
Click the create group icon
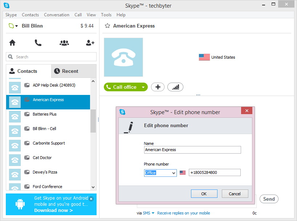[x=64, y=43]
